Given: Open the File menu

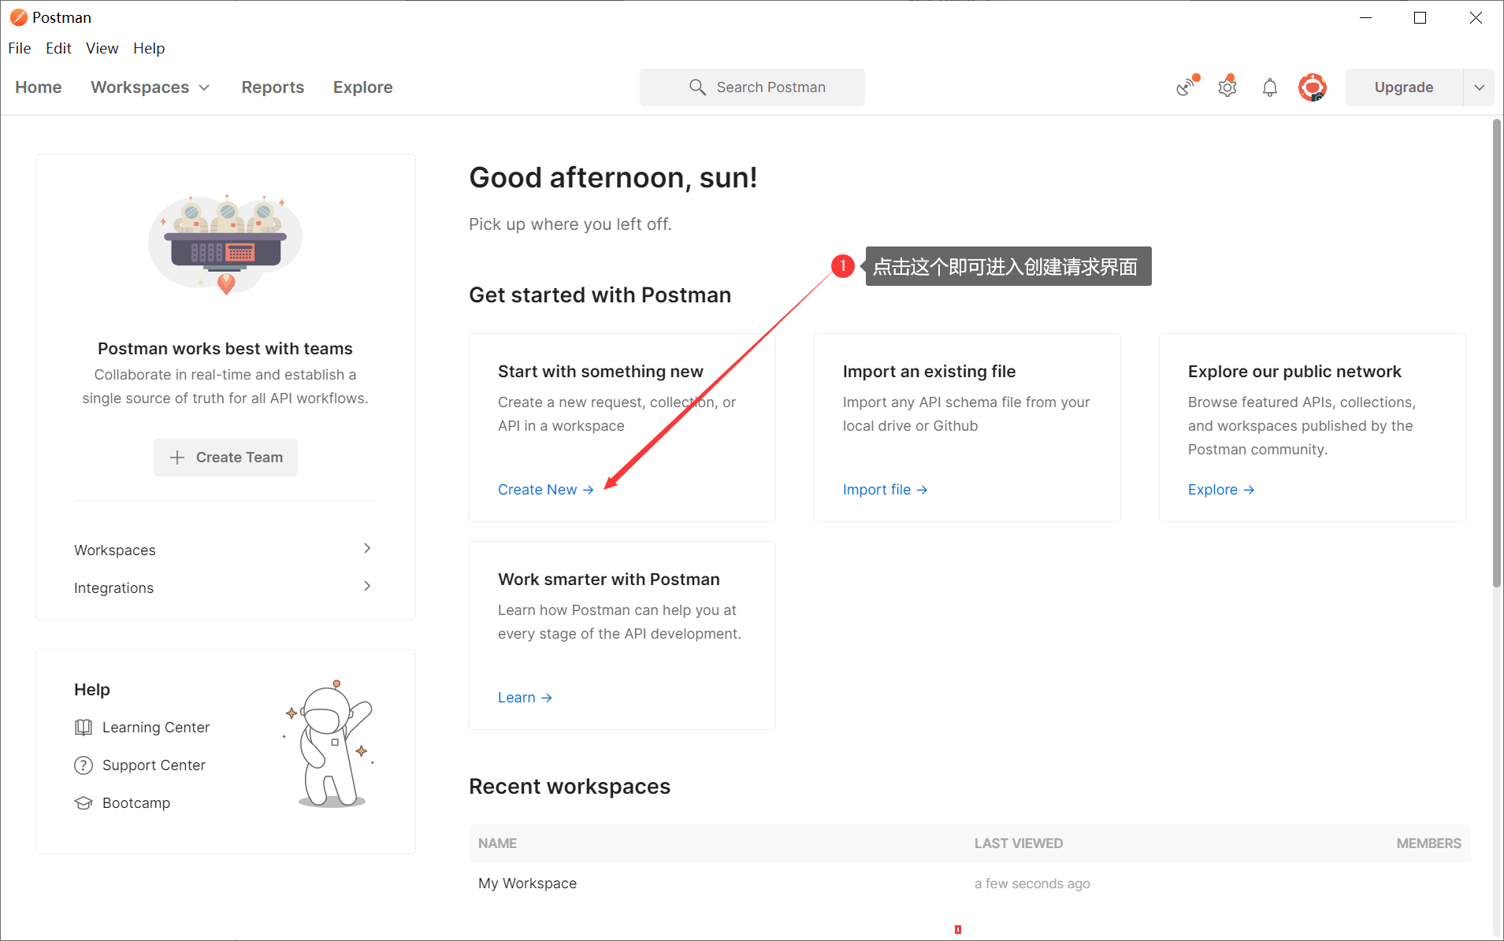Looking at the screenshot, I should tap(20, 48).
